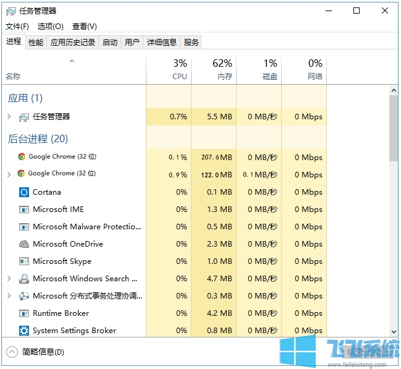Click the Microsoft Windows Search icon
The image size is (401, 369).
coord(24,279)
